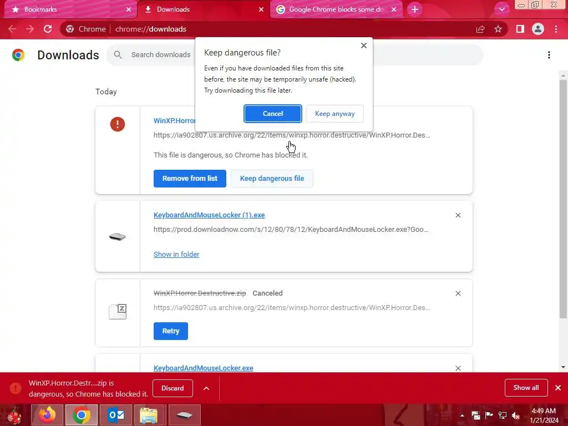Click the search magnifier icon

[x=118, y=55]
